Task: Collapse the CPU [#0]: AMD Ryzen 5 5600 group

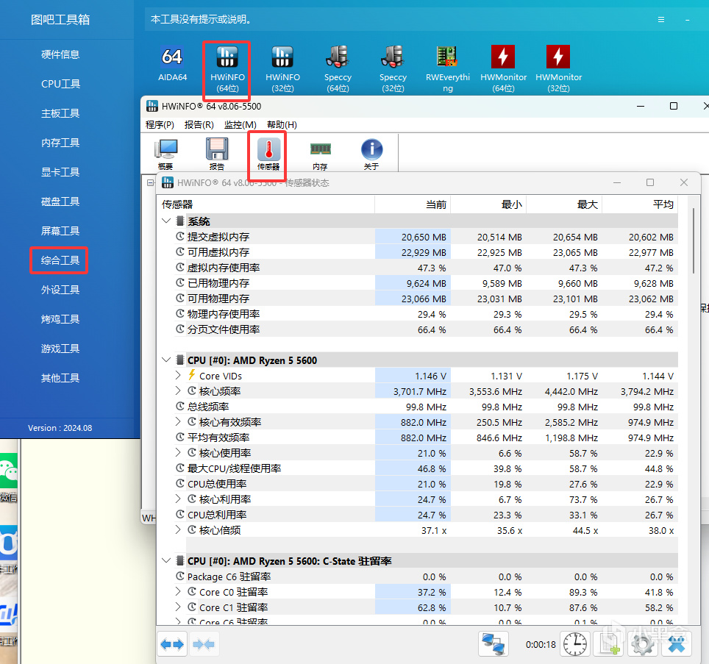Action: pos(166,360)
